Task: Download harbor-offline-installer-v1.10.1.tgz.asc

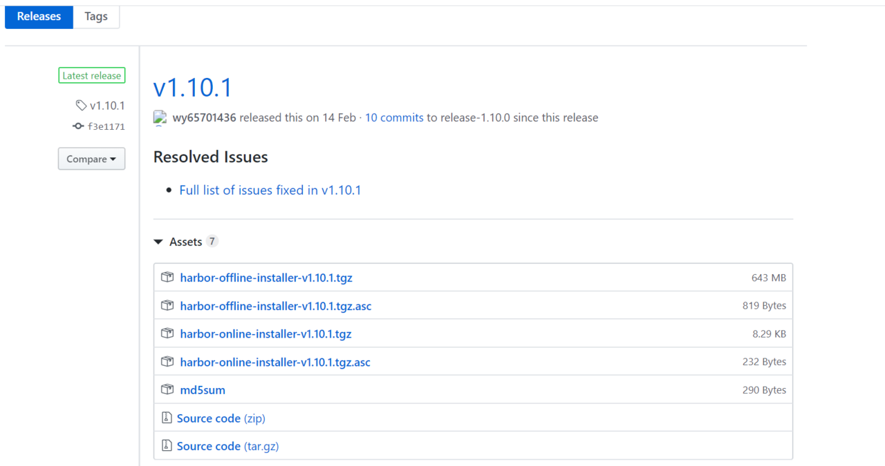Action: pos(276,306)
